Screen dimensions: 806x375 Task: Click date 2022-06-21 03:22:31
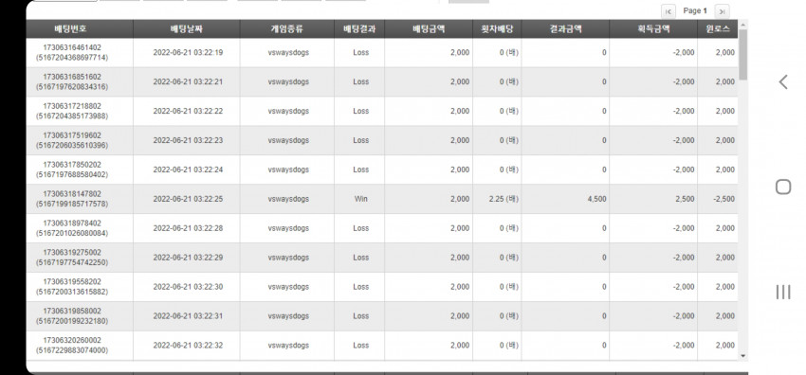point(188,316)
